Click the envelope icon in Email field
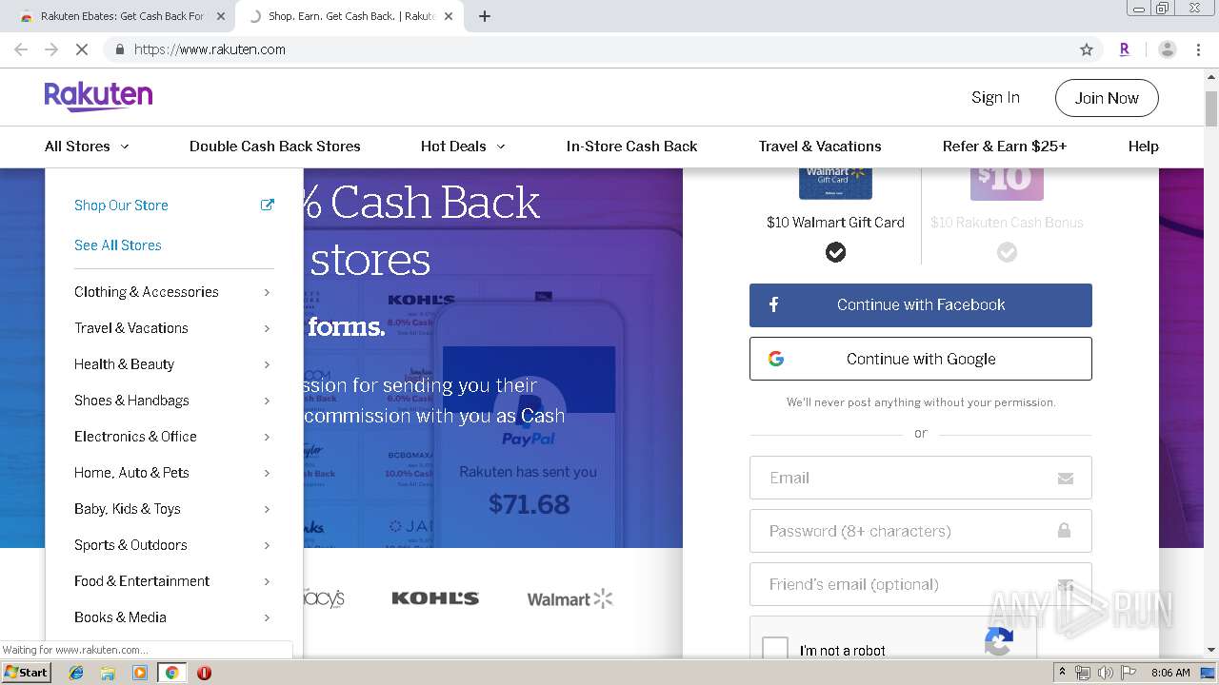The image size is (1219, 685). coord(1066,479)
